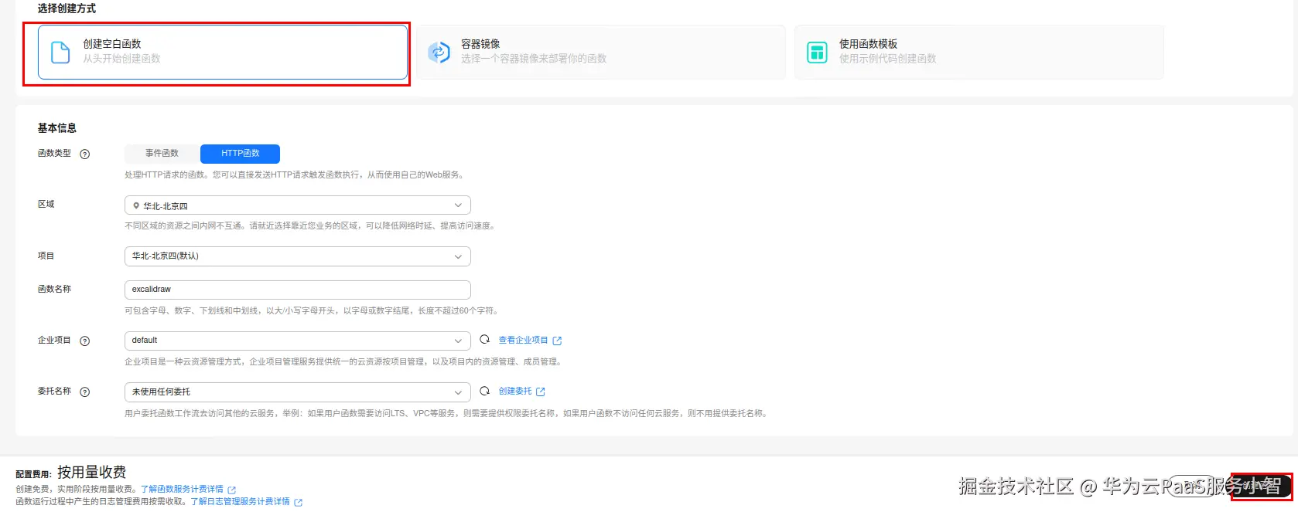Open the 委托名称 dropdown showing 未使用任何委托
The image size is (1298, 512).
[x=298, y=392]
